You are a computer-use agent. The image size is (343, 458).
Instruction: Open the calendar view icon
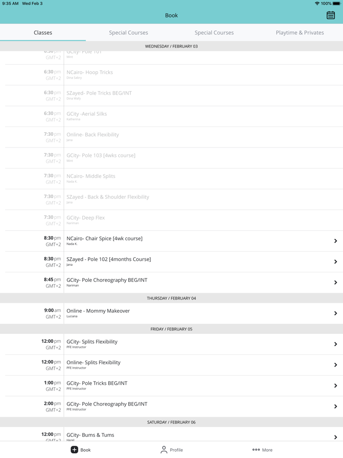tap(331, 15)
